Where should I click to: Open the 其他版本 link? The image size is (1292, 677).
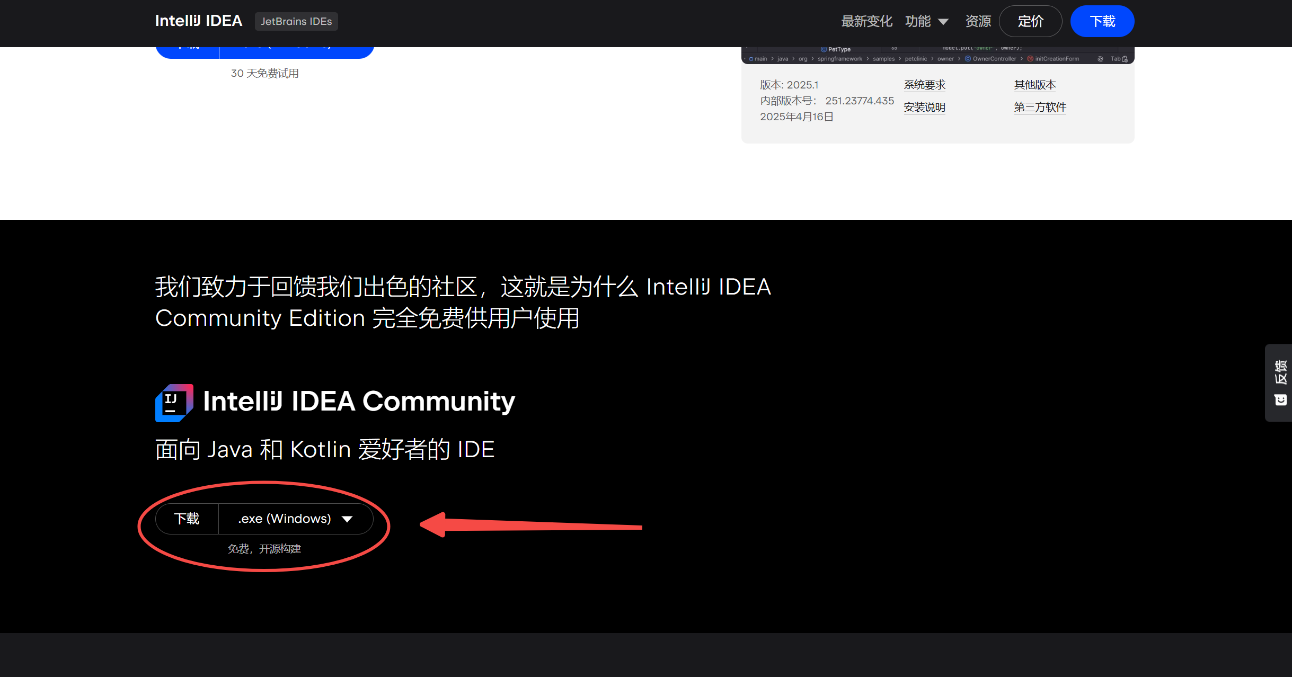[1034, 85]
